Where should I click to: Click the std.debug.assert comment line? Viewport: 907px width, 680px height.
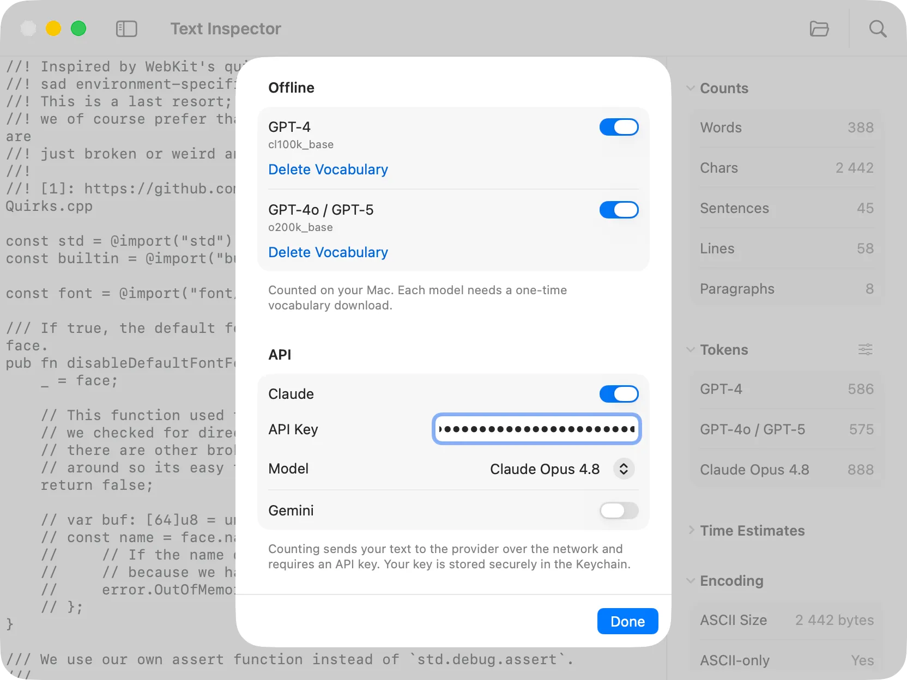point(289,659)
